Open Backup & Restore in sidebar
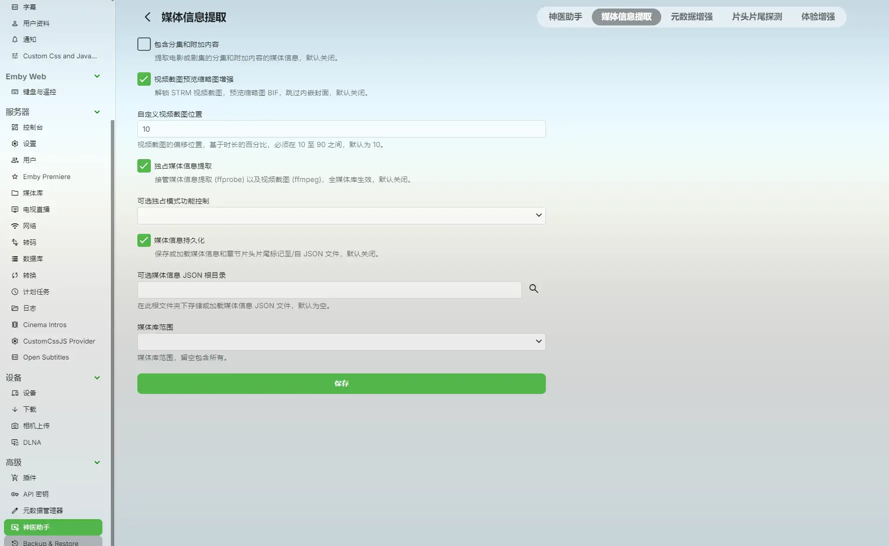The image size is (889, 546). coord(50,543)
